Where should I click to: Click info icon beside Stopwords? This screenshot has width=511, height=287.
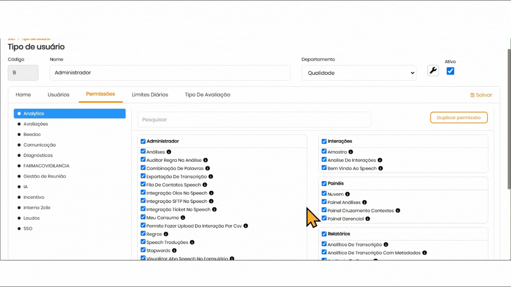tap(174, 251)
